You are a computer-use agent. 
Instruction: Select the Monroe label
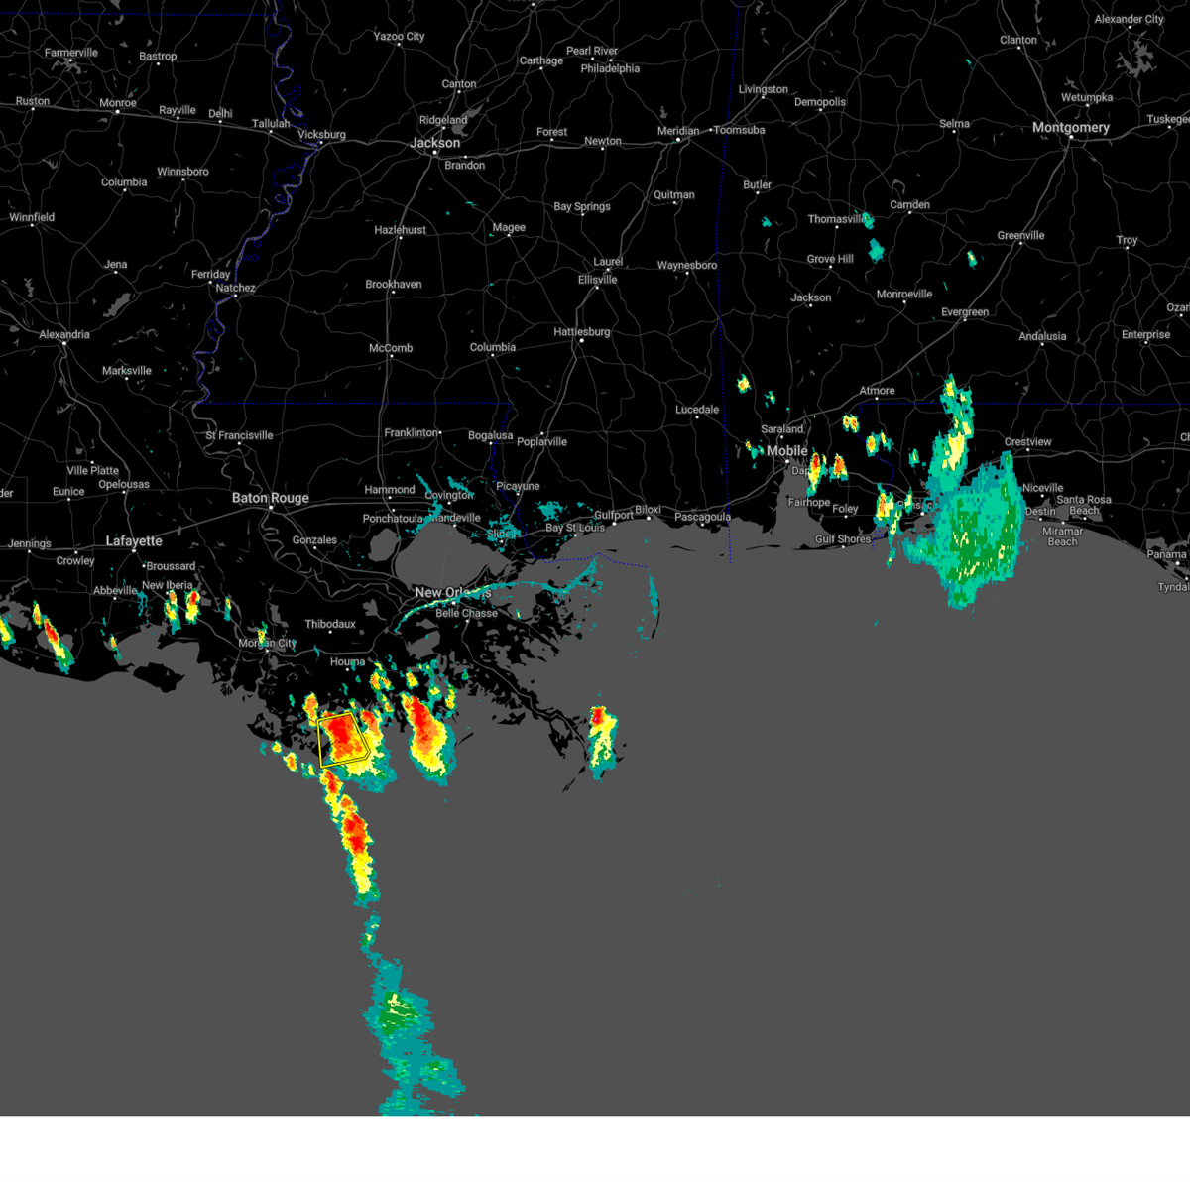(x=118, y=103)
